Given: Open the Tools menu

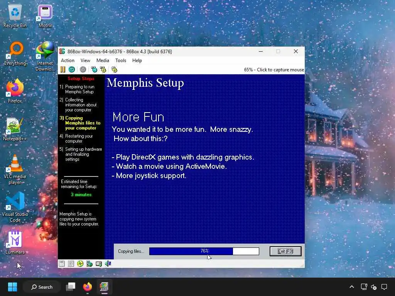Looking at the screenshot, I should [x=121, y=61].
